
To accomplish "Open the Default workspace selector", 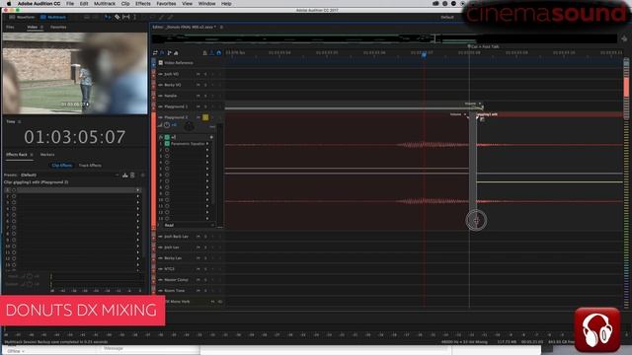I will [x=447, y=18].
